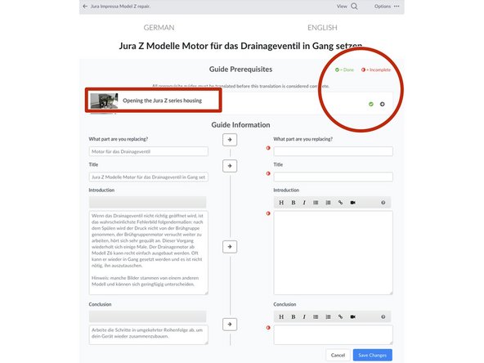Select the GERMAN column heading
484x363 pixels.
[159, 28]
